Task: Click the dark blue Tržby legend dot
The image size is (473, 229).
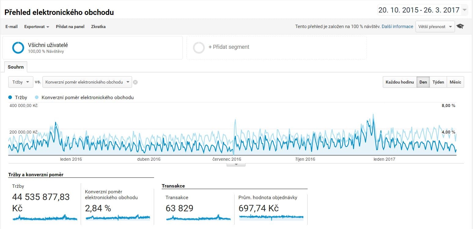Action: (x=10, y=98)
